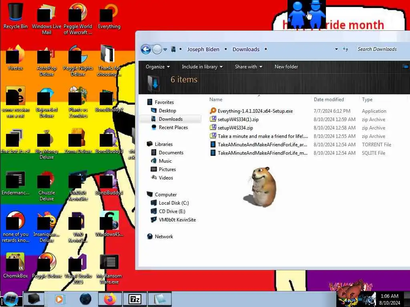
Task: Launch Zuma Deluxe from desktop
Action: click(78, 141)
